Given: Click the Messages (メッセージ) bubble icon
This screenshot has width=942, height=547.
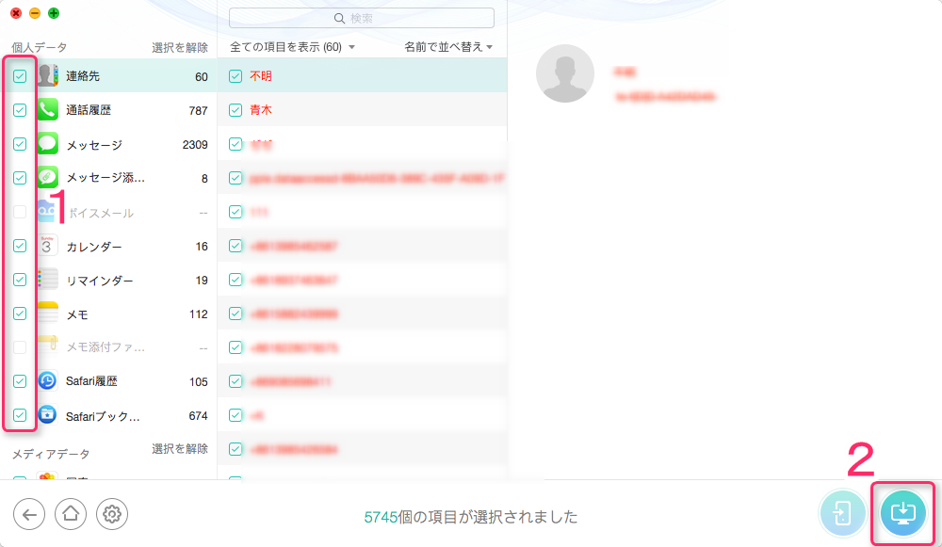Looking at the screenshot, I should click(x=47, y=143).
